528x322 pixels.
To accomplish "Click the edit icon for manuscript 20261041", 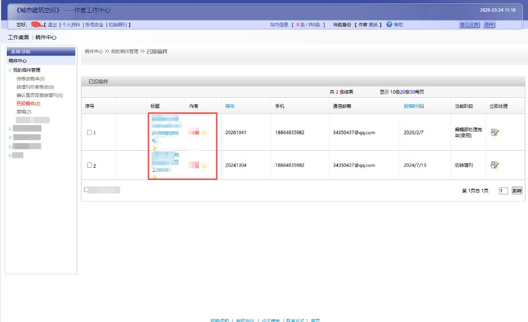I will point(494,132).
